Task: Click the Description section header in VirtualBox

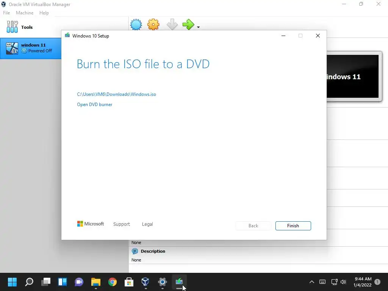Action: [x=153, y=251]
